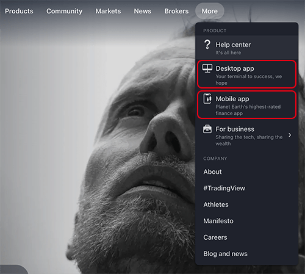Click "Sharing the tech, sharing the wealth" text
Viewport: 305px width, 274px height.
249,140
